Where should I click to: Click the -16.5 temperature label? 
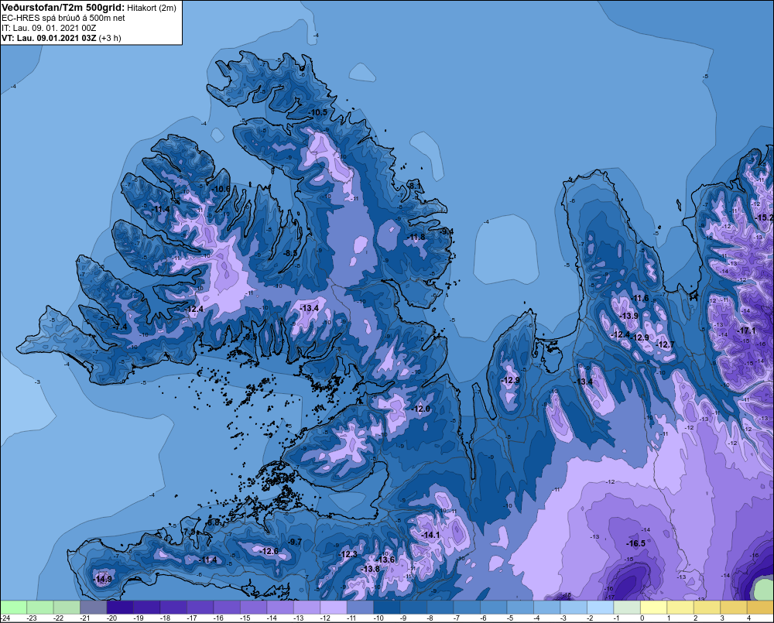click(635, 543)
